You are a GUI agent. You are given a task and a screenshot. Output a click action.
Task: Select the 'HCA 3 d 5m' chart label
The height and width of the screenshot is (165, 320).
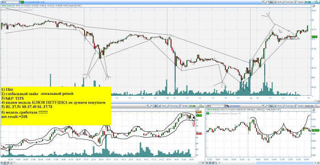point(7,5)
